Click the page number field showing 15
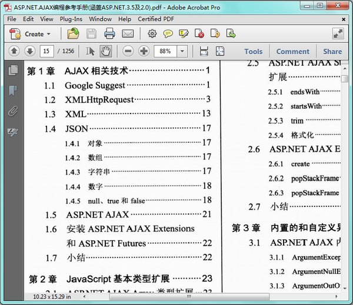Image resolution: width=353 pixels, height=305 pixels. pos(46,51)
